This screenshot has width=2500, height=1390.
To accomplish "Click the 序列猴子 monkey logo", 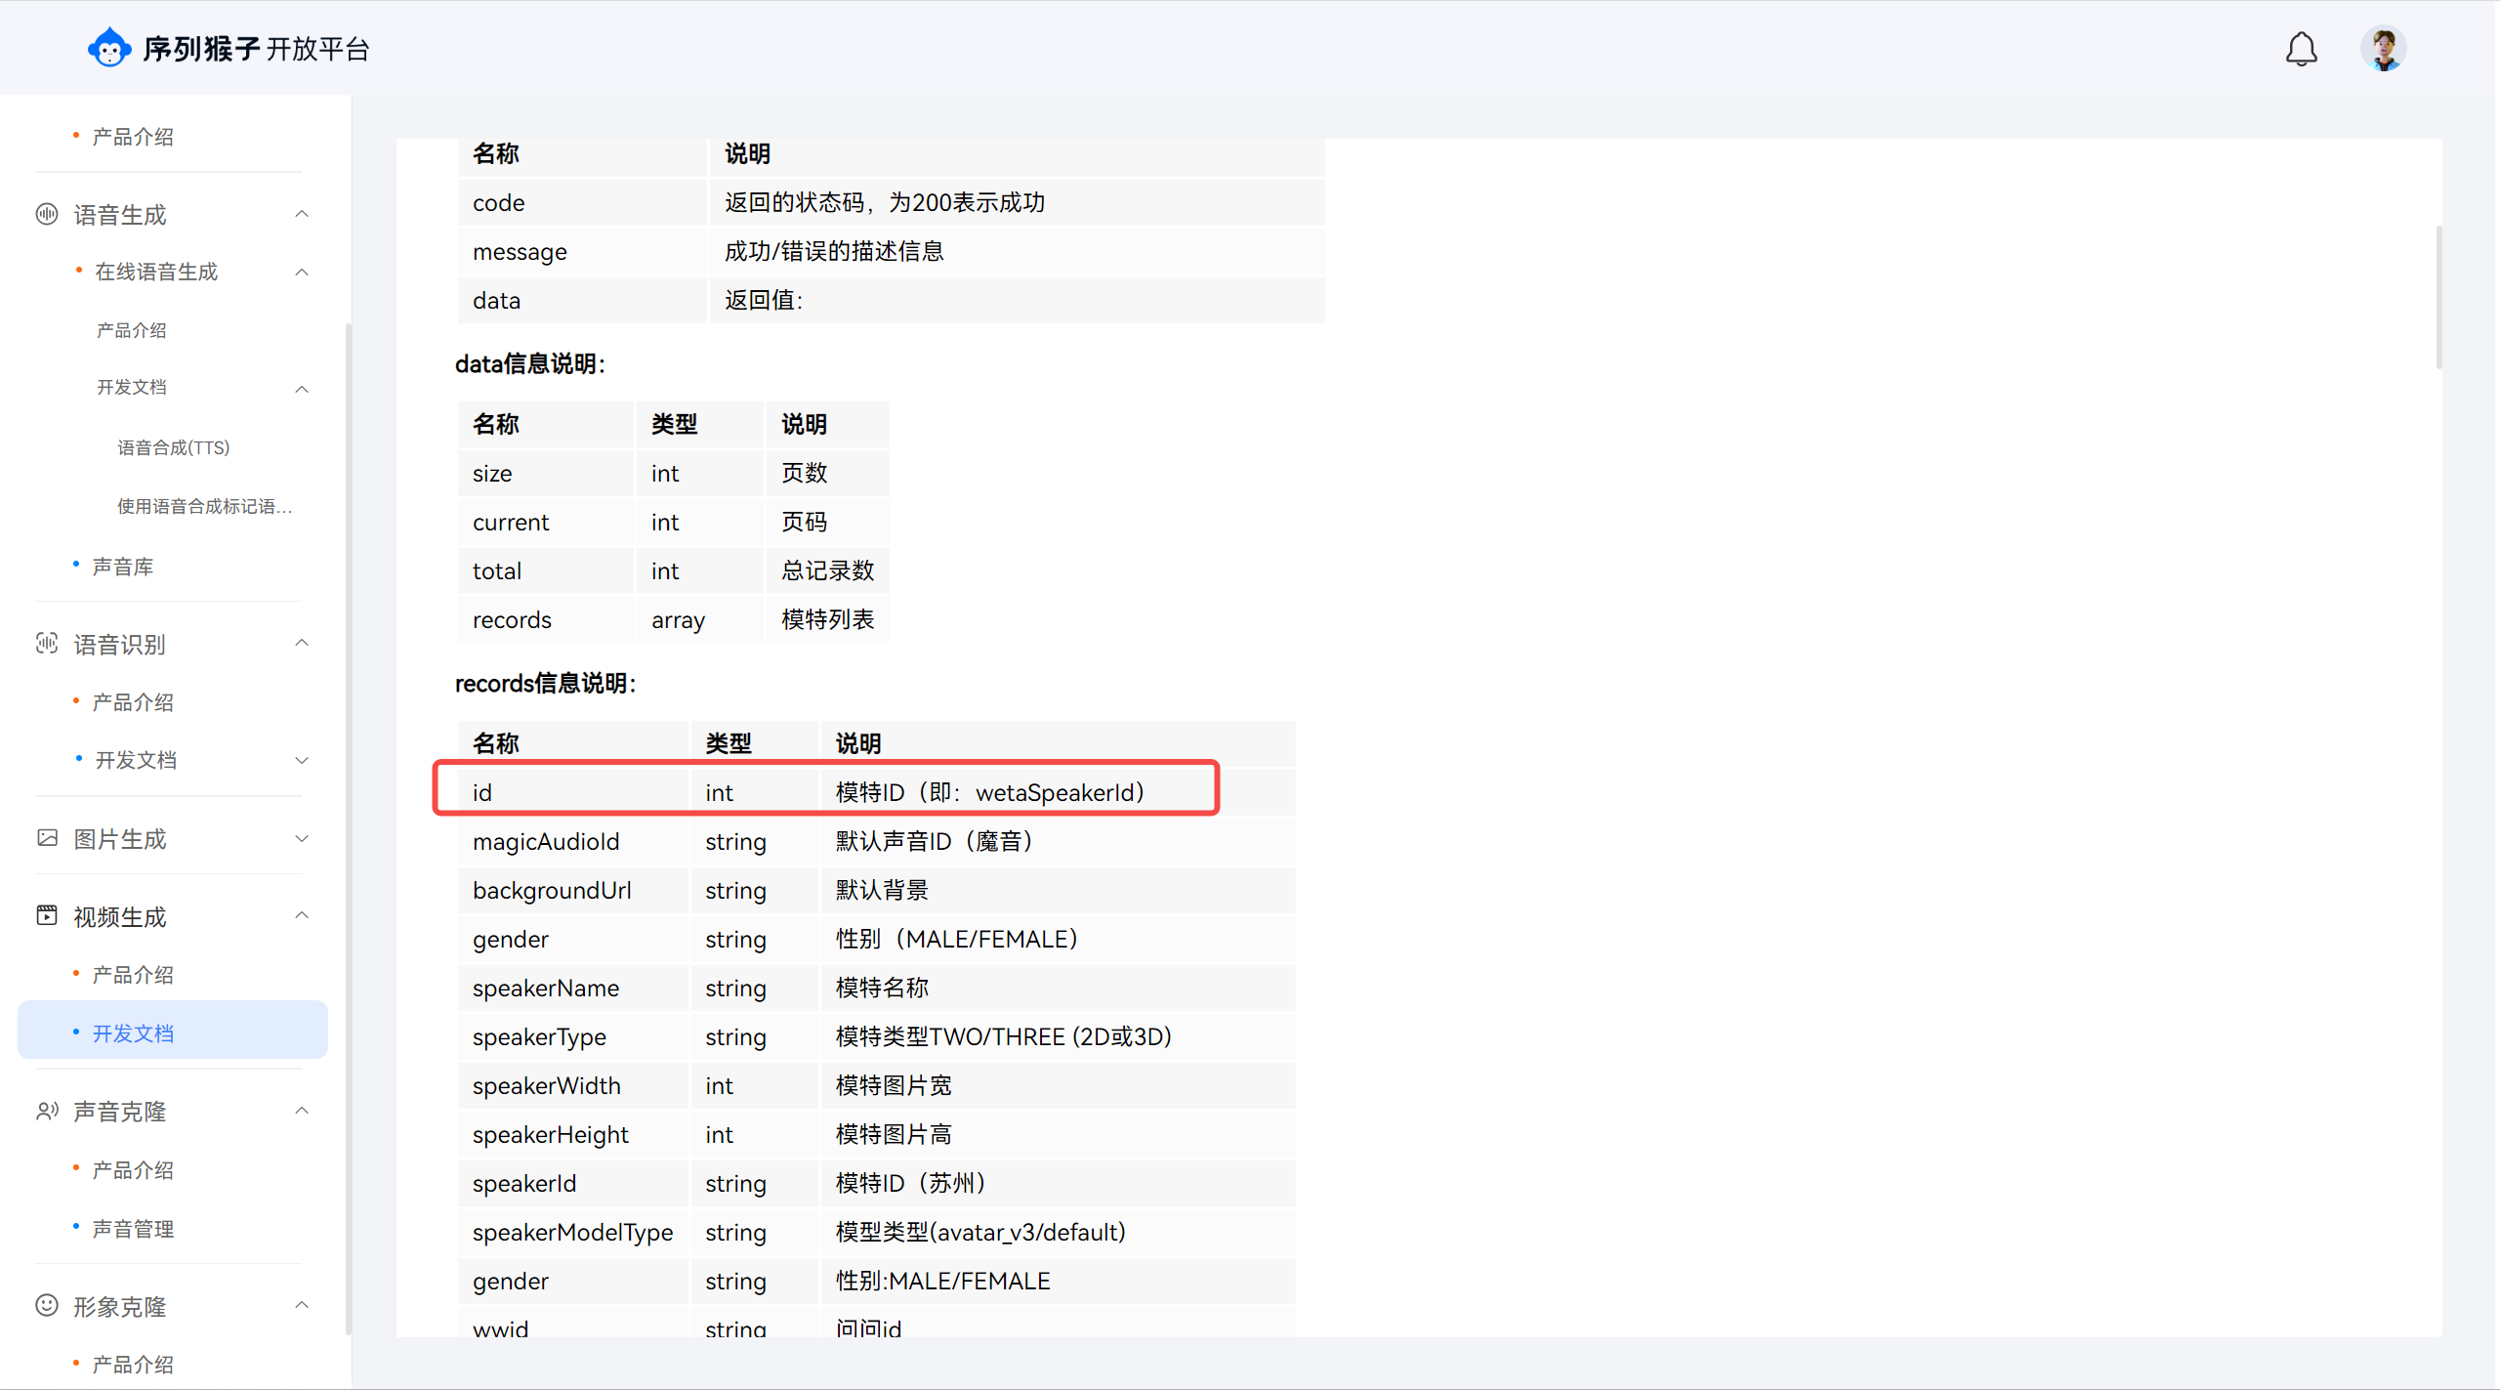I will pos(109,47).
